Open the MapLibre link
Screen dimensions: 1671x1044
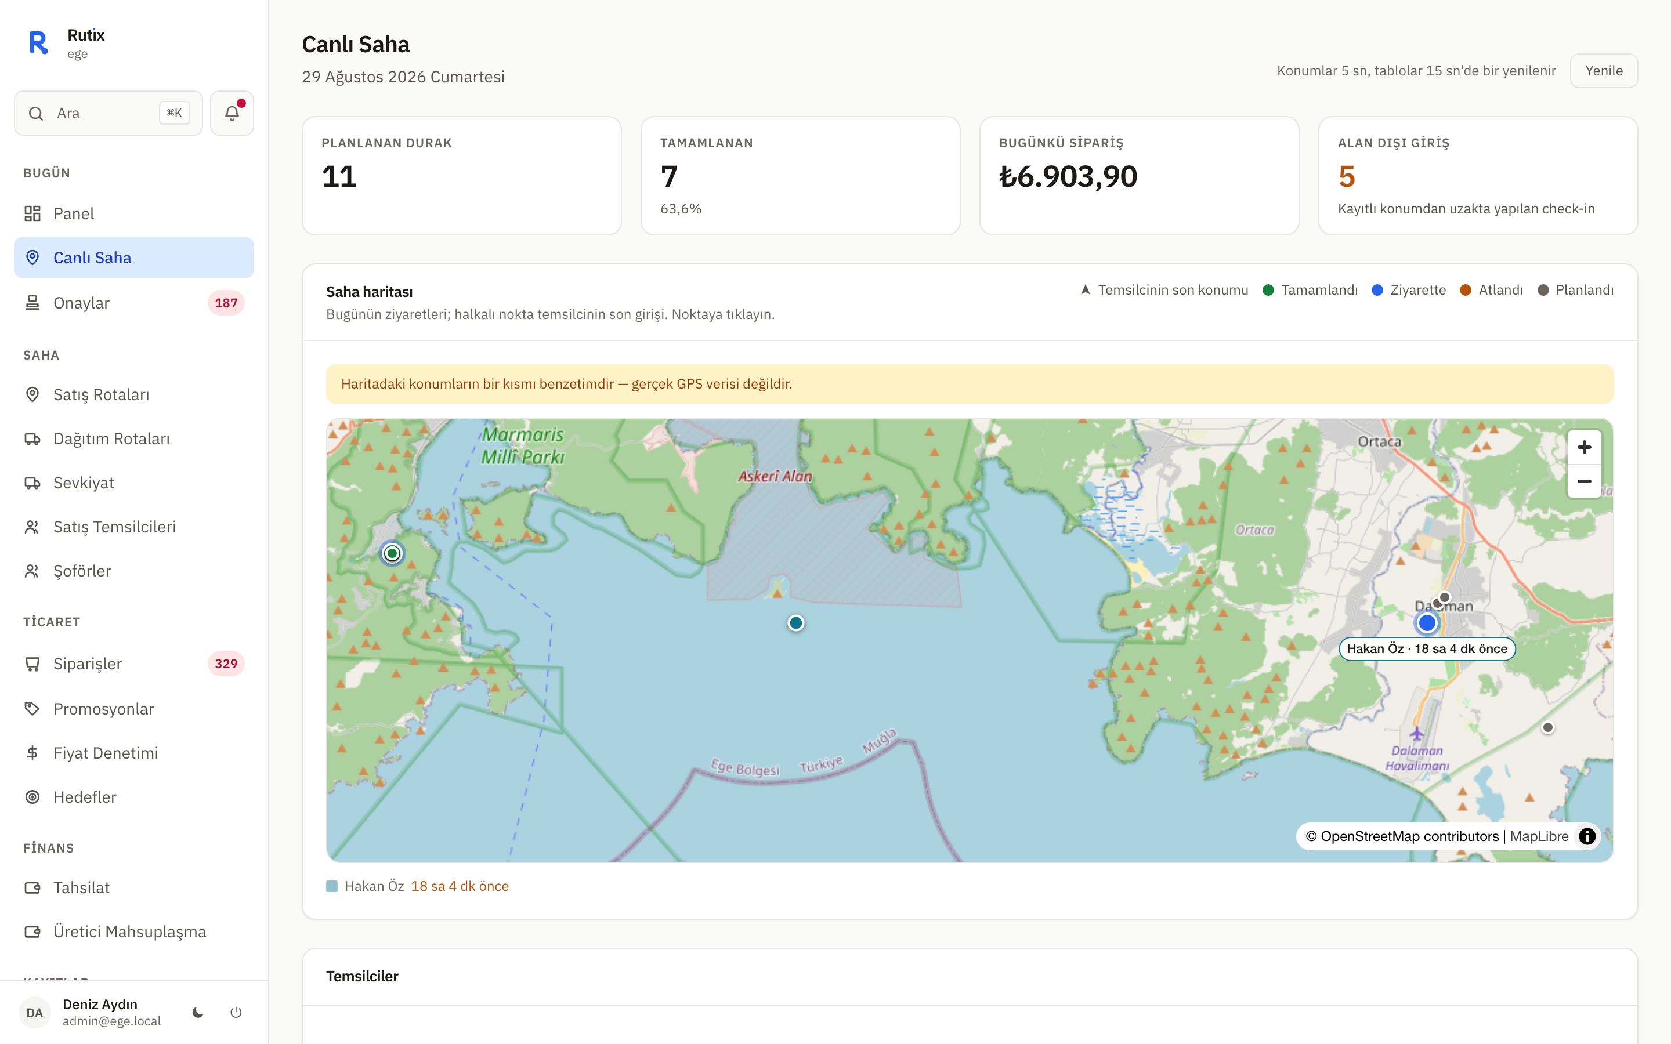[1539, 836]
